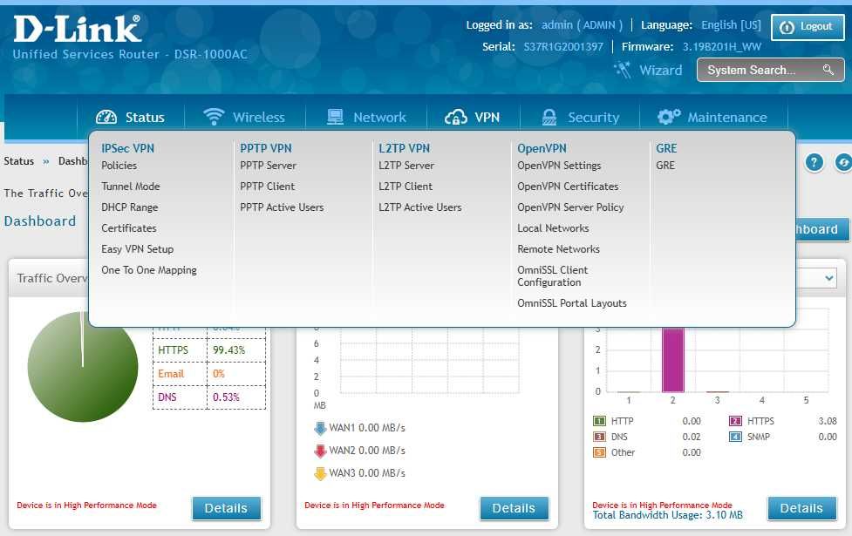The image size is (852, 536).
Task: Click the WAN2 red arrow icon
Action: [320, 451]
